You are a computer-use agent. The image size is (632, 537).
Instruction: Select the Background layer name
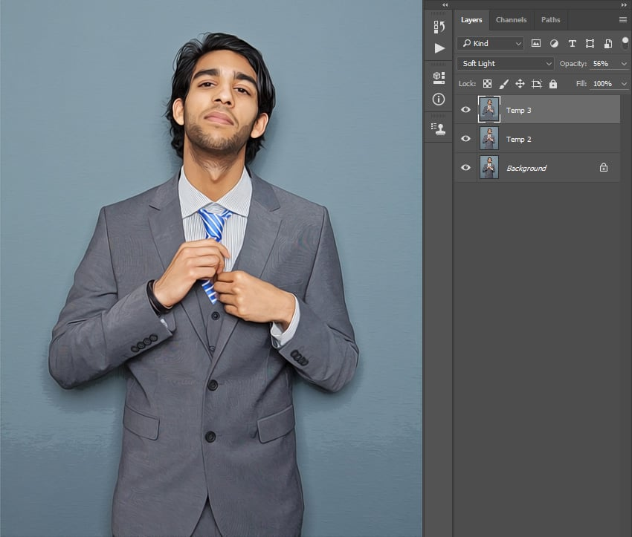[x=526, y=169]
